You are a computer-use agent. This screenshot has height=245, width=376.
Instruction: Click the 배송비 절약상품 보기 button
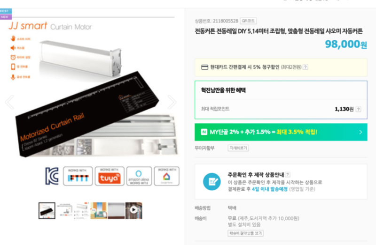pos(245,233)
